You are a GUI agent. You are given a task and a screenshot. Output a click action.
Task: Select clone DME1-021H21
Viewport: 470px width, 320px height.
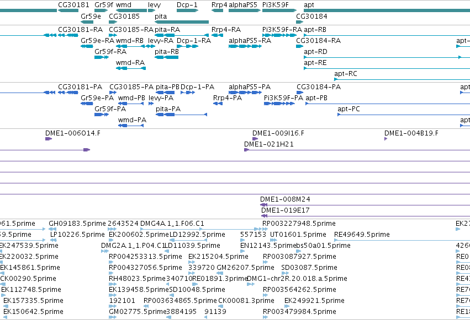tap(269, 144)
